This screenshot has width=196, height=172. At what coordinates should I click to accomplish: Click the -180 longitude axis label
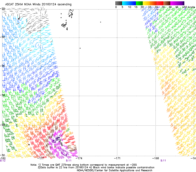pyautogui.click(x=3, y=158)
